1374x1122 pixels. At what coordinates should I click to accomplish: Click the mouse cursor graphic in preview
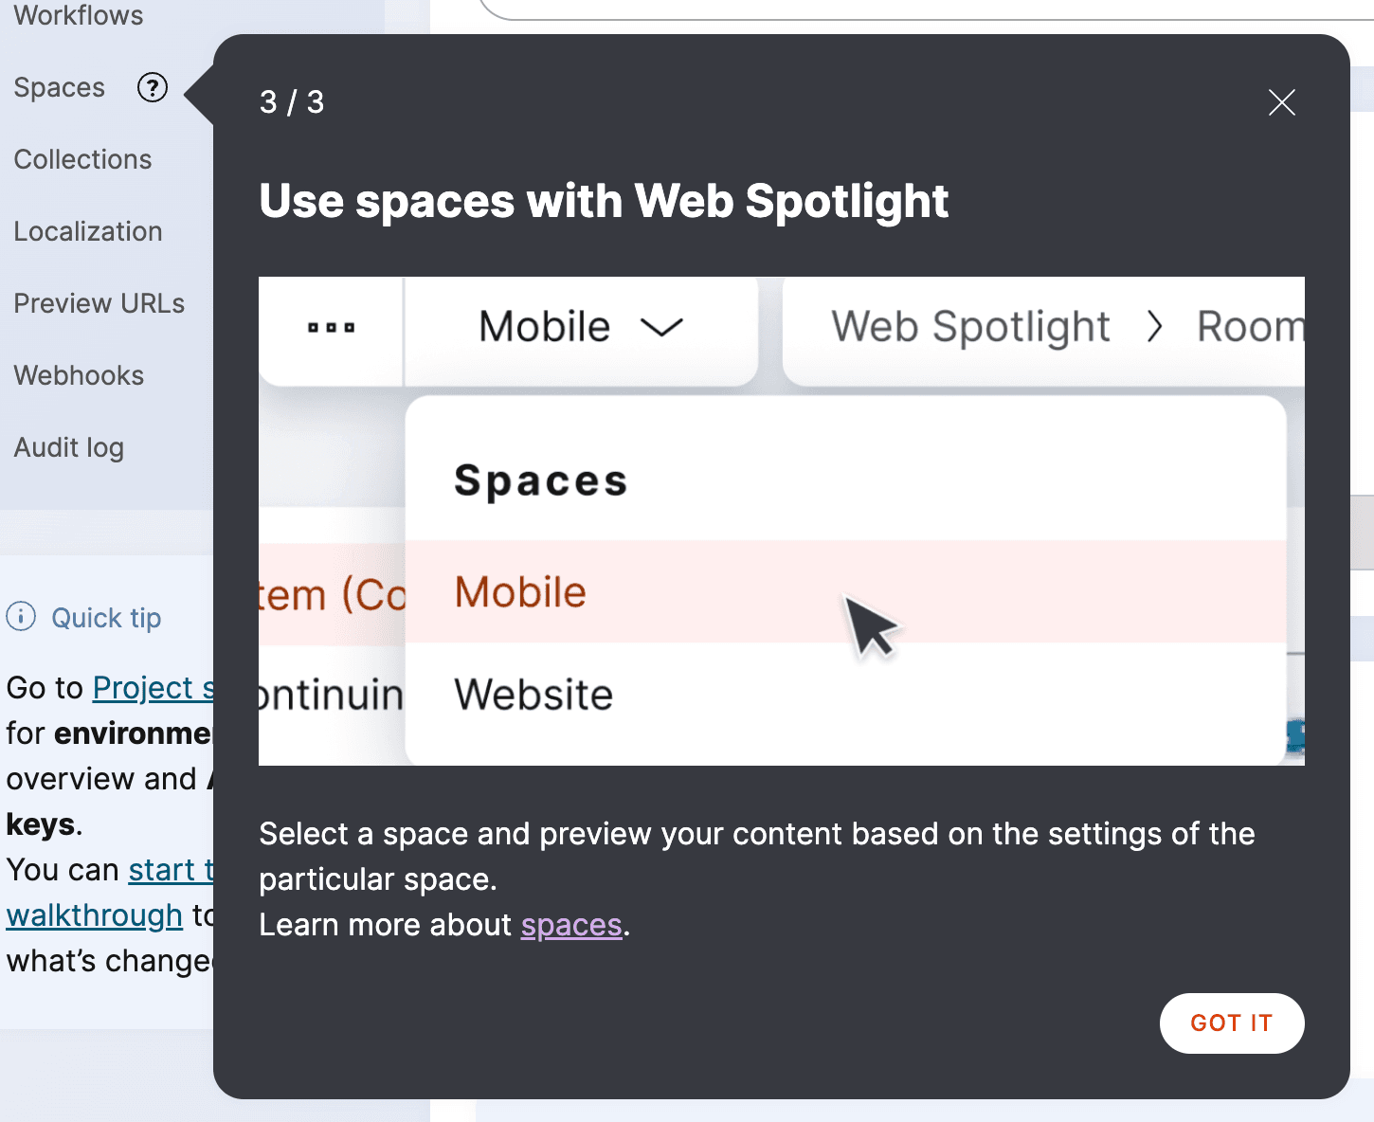click(x=870, y=626)
